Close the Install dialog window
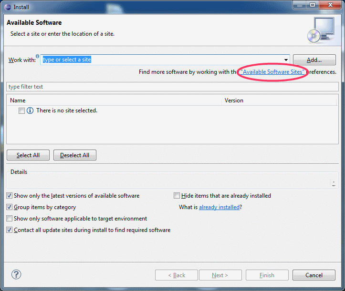The height and width of the screenshot is (291, 345). [x=331, y=5]
